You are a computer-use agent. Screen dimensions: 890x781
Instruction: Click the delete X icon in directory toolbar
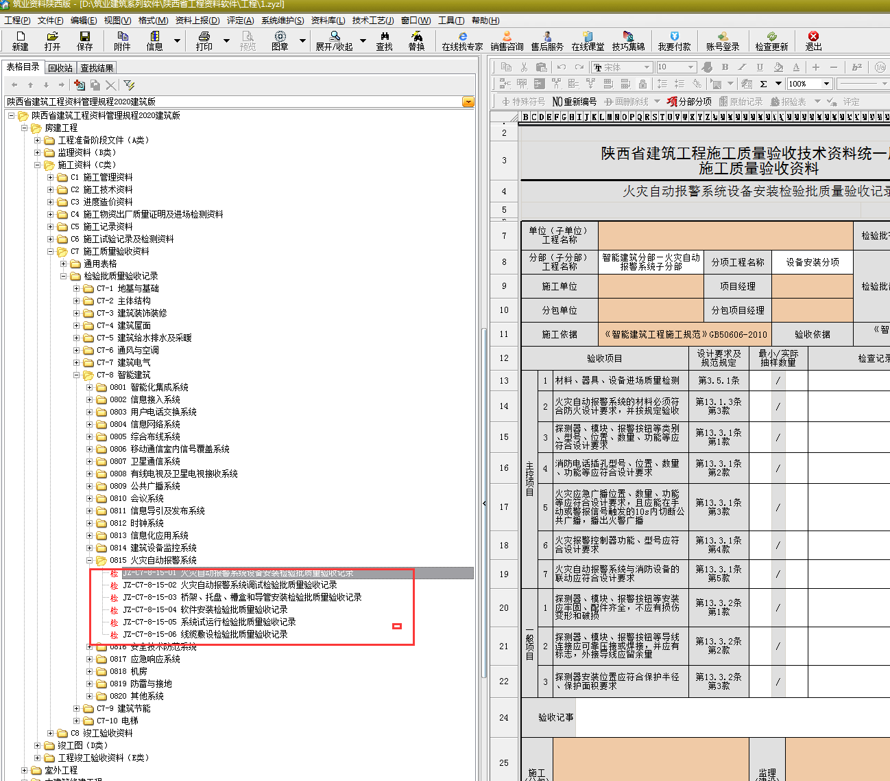110,85
